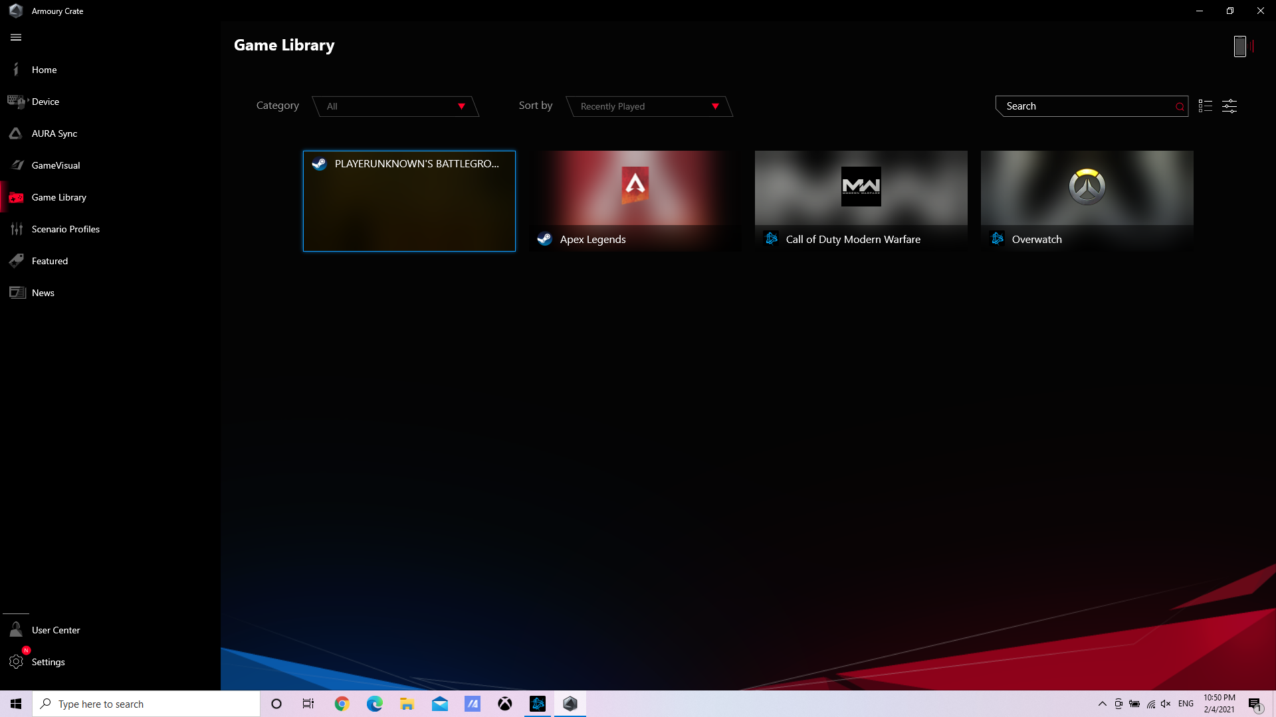This screenshot has height=717, width=1276.
Task: Expand the Sort by dropdown
Action: pyautogui.click(x=649, y=106)
